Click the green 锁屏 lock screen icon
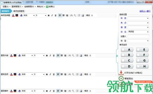The width and height of the screenshot is (153, 94). pos(47,7)
